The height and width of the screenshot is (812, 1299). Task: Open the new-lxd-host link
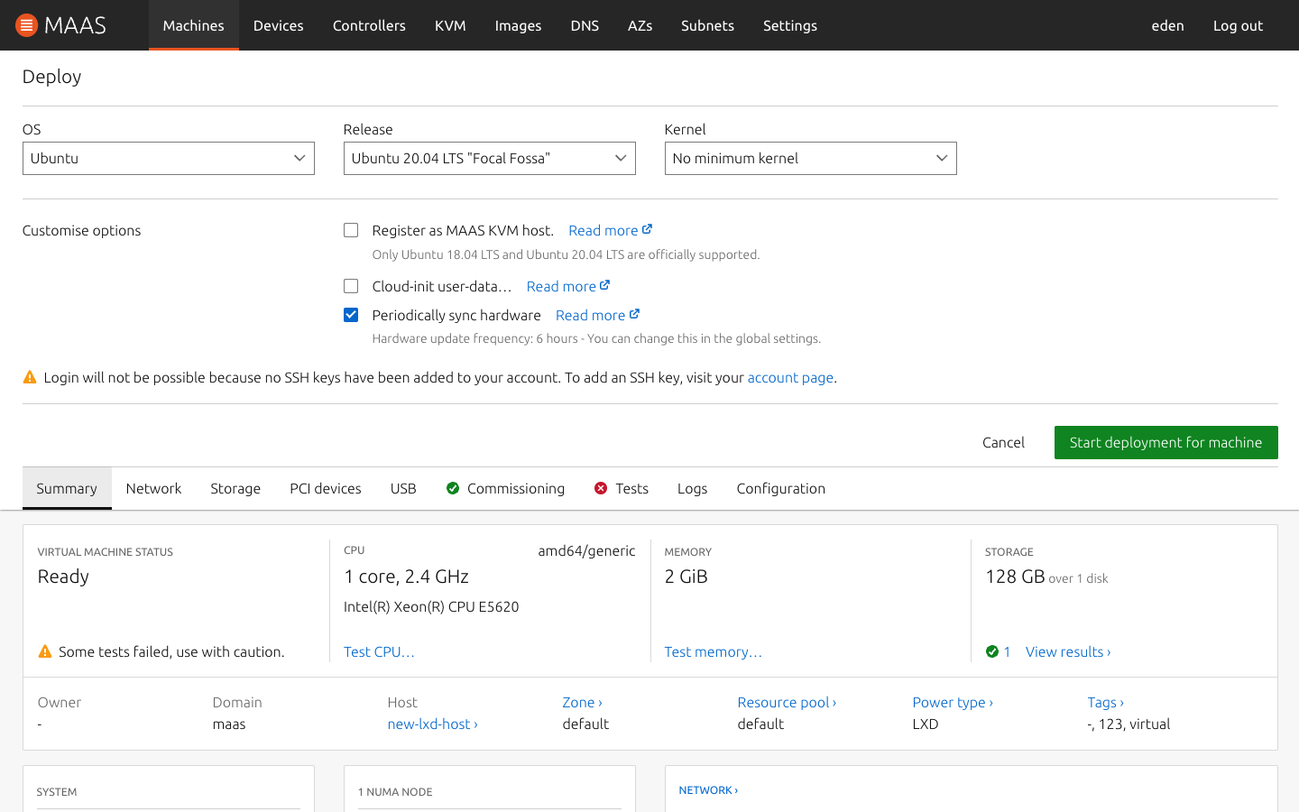[x=432, y=724]
